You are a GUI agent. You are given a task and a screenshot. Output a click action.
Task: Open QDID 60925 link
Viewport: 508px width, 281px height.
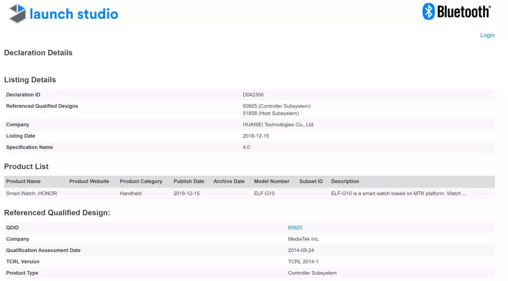pos(295,227)
